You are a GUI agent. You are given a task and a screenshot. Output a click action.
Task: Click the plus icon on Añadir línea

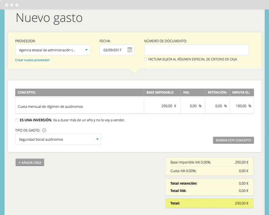pos(20,163)
